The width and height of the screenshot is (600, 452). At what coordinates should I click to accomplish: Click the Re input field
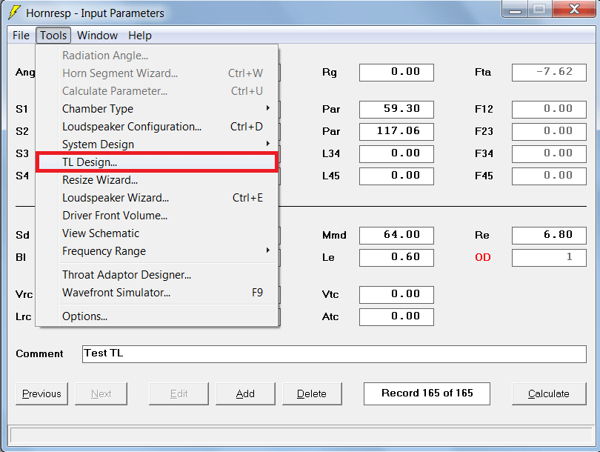(549, 236)
